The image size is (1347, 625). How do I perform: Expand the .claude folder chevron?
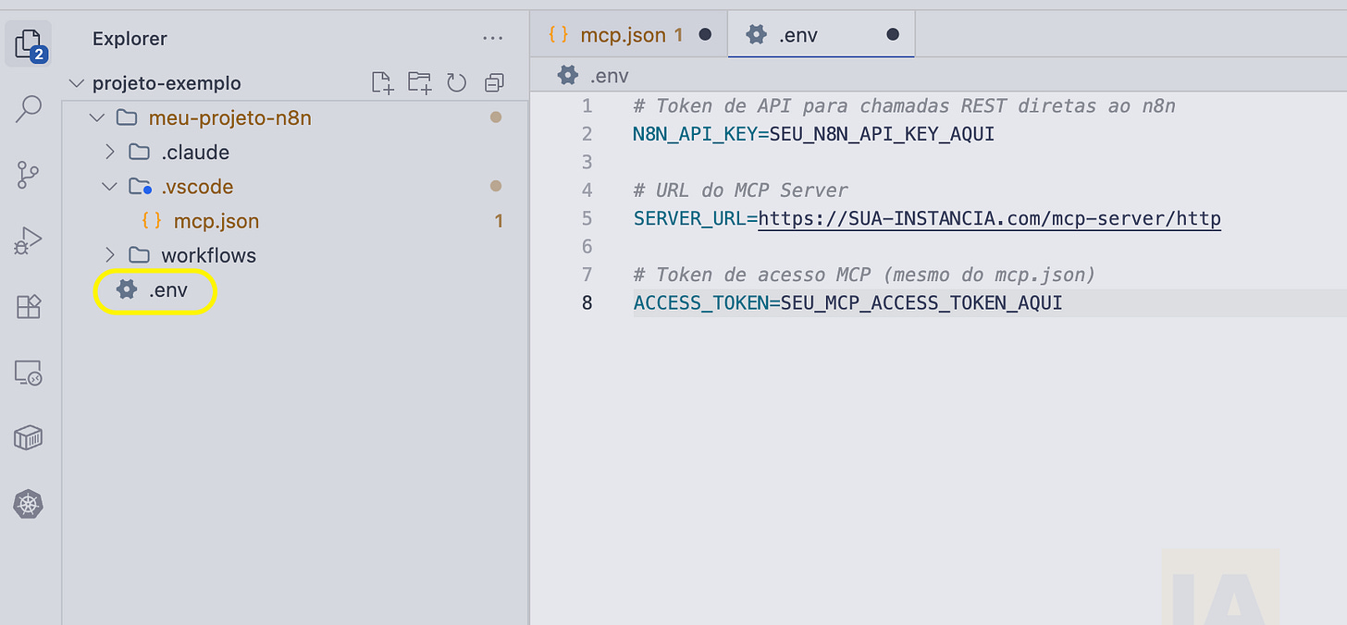(x=110, y=152)
